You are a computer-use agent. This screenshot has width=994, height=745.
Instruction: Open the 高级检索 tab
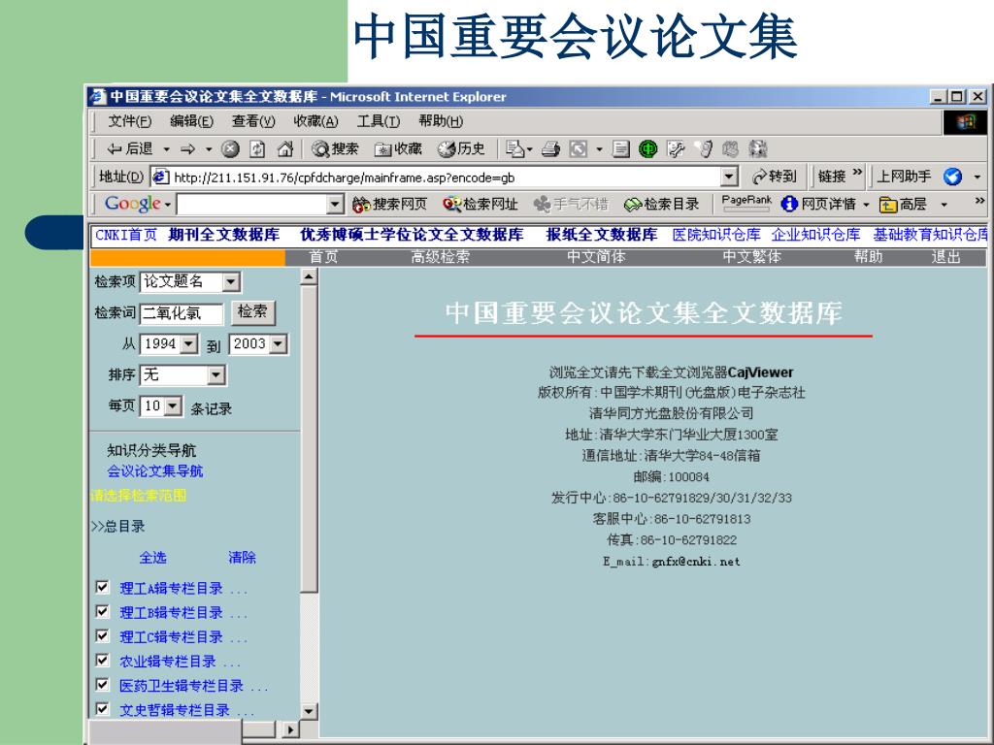[441, 256]
